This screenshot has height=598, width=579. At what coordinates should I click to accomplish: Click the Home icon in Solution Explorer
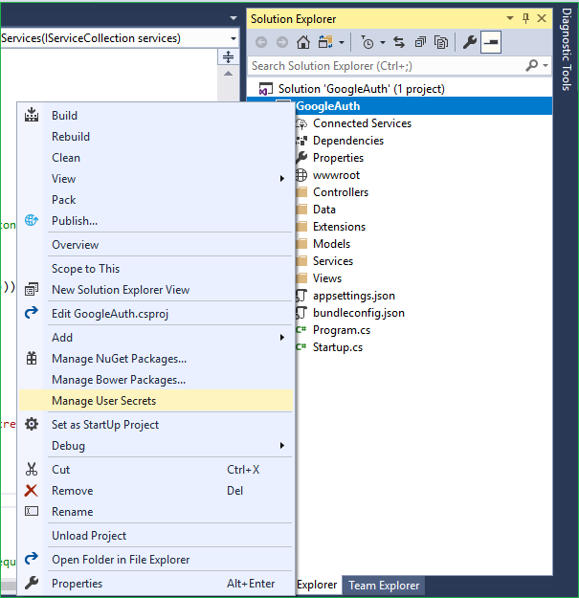click(x=303, y=42)
